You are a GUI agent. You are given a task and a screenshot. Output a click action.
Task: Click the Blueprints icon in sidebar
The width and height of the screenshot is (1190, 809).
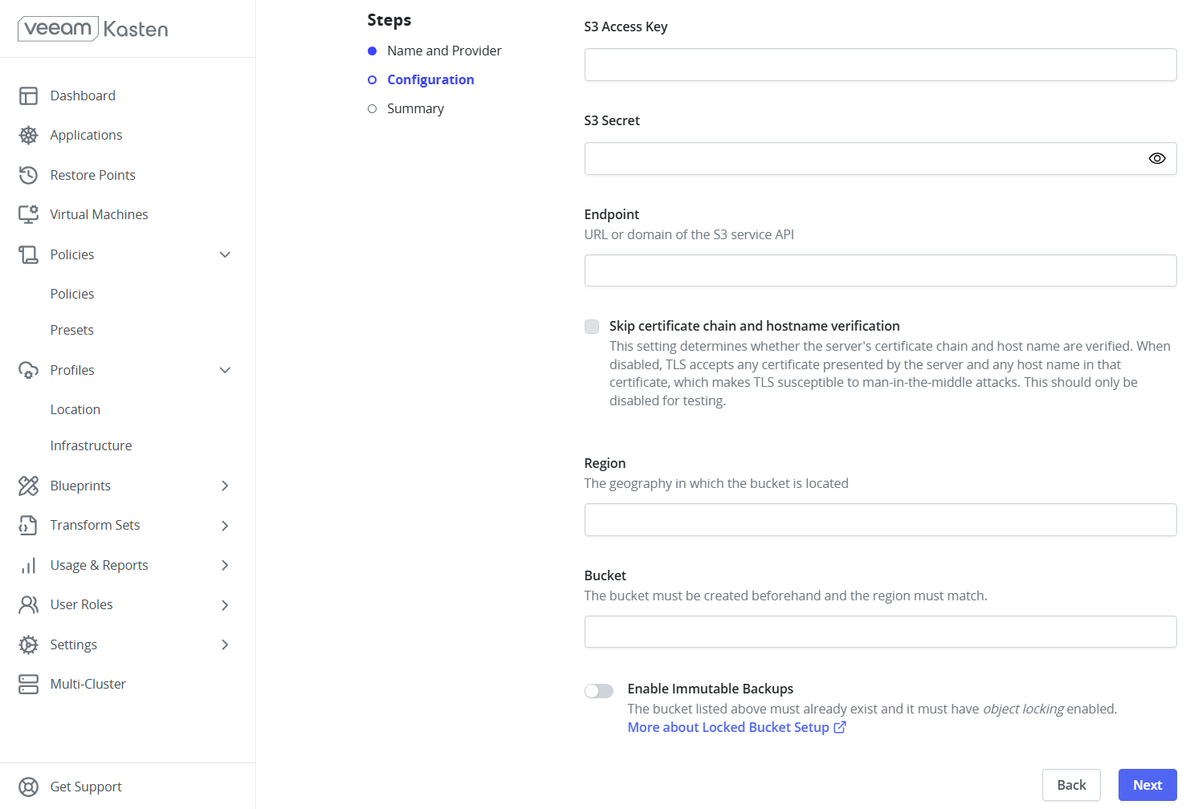click(x=28, y=486)
